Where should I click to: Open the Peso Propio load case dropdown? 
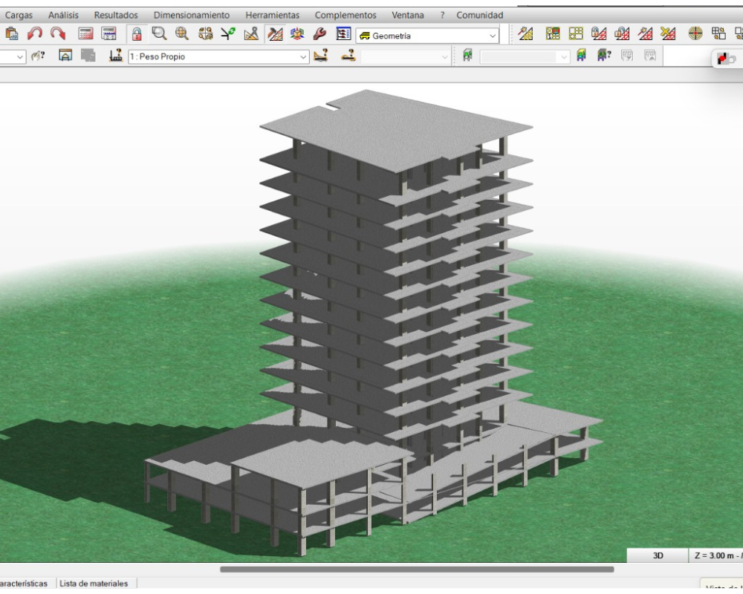pos(302,56)
